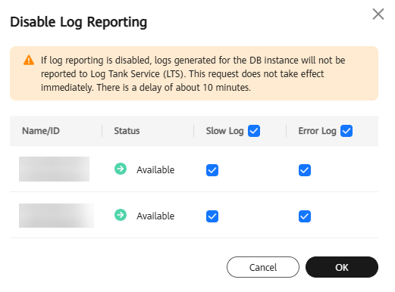Viewport: 395px width, 292px height.
Task: Uncheck Slow Log for the first instance
Action: click(212, 170)
